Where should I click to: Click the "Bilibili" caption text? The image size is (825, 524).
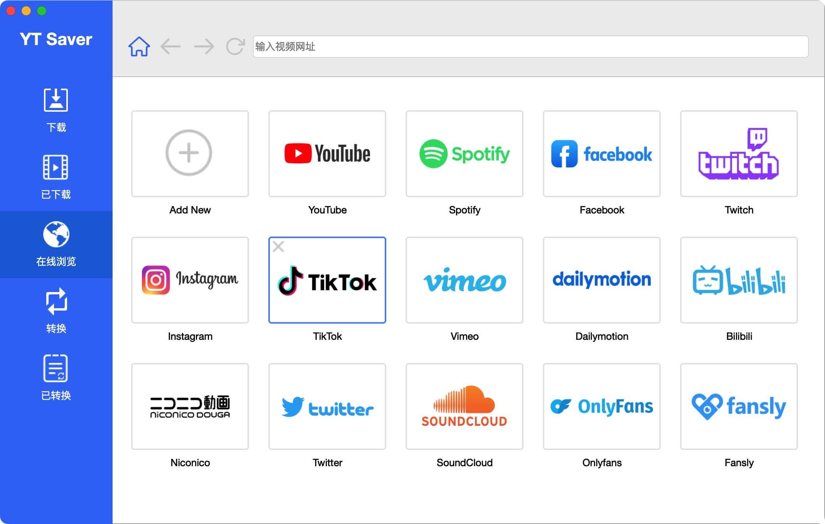(x=739, y=336)
